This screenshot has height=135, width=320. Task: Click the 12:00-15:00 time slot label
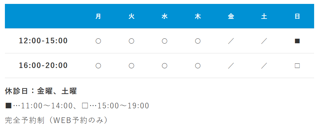[43, 41]
